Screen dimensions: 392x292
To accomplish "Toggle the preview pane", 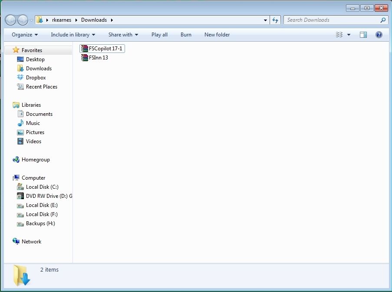I will tap(363, 35).
